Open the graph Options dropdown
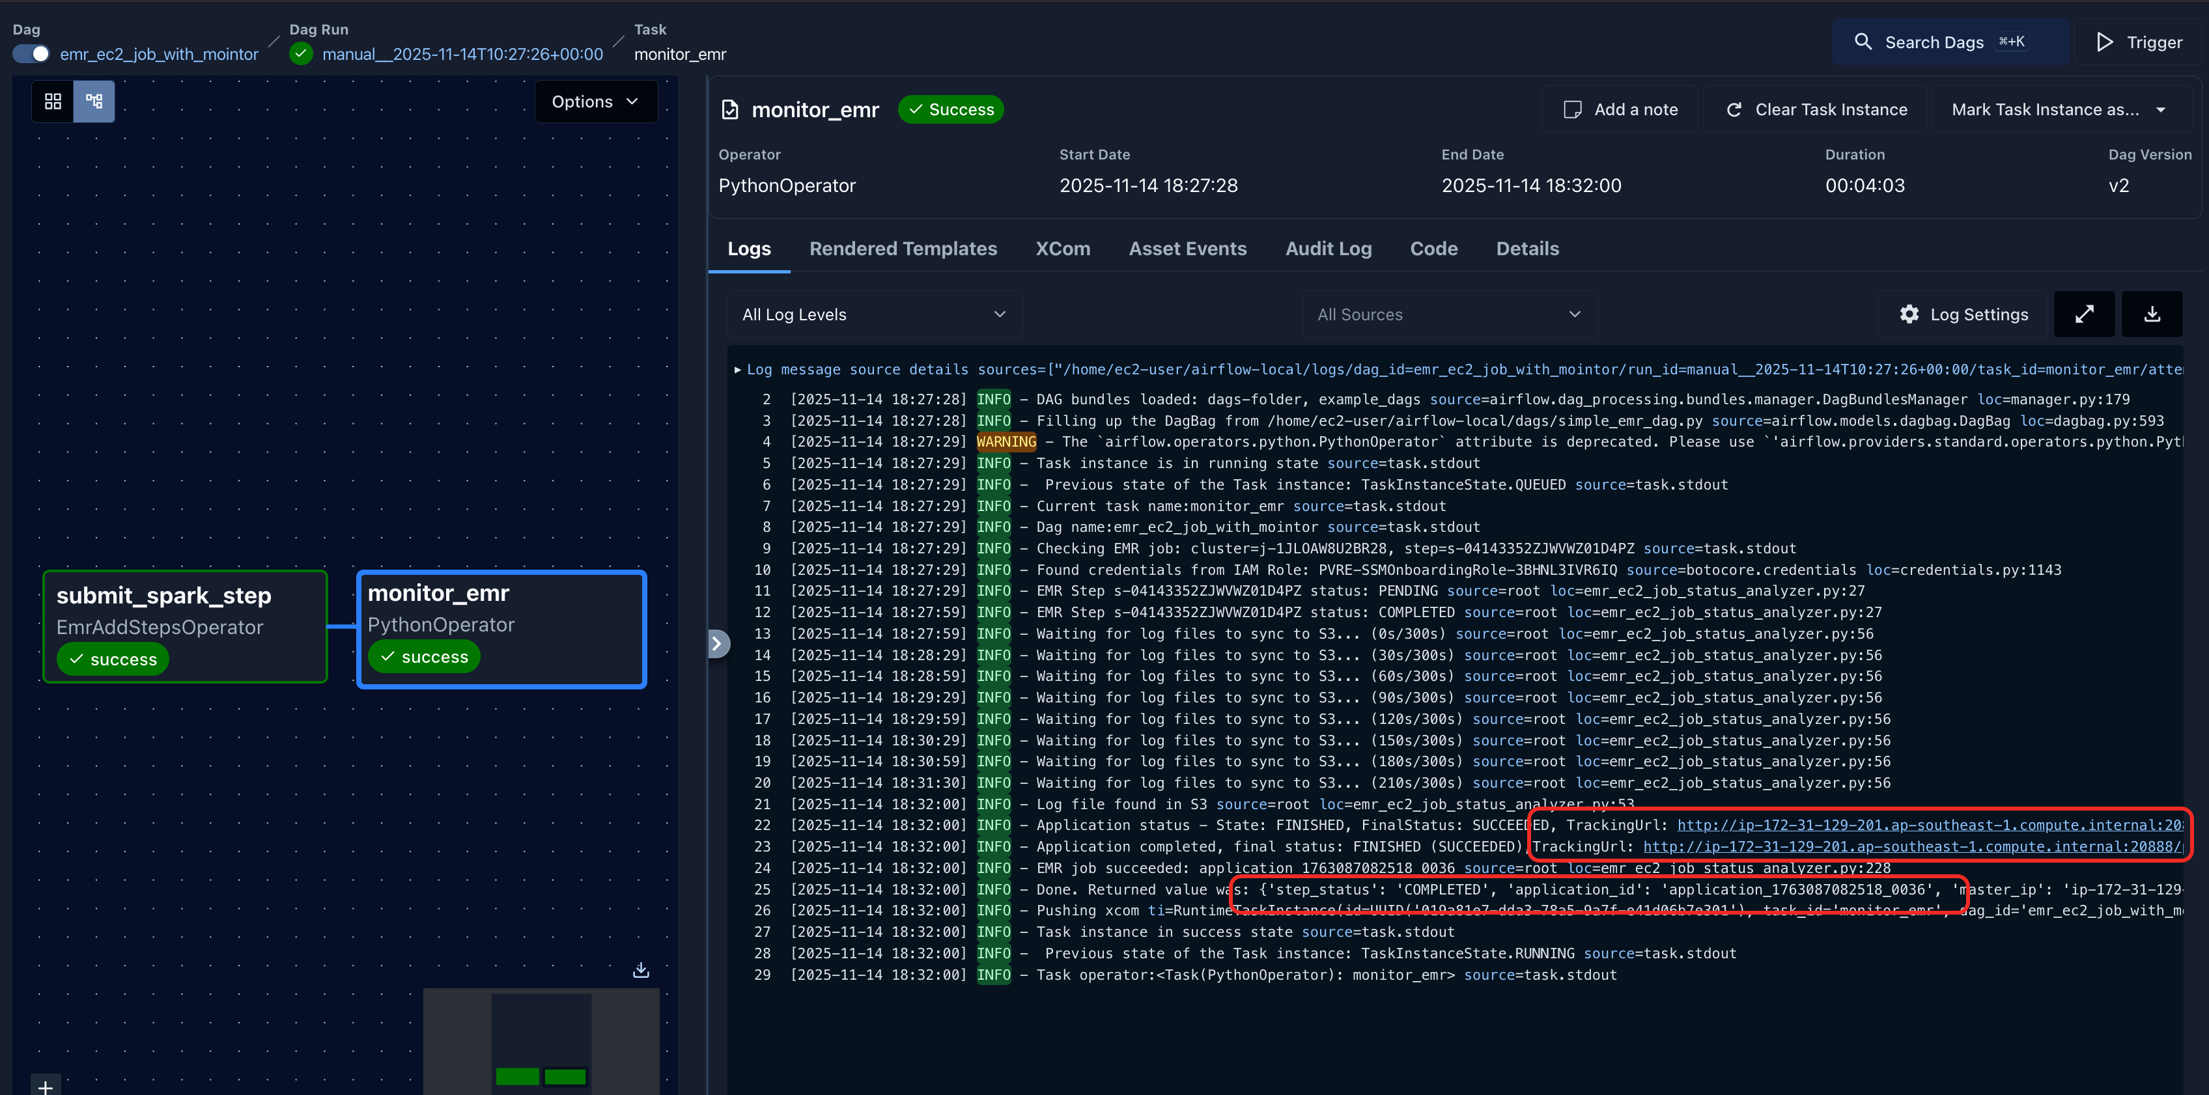This screenshot has width=2209, height=1095. tap(595, 101)
